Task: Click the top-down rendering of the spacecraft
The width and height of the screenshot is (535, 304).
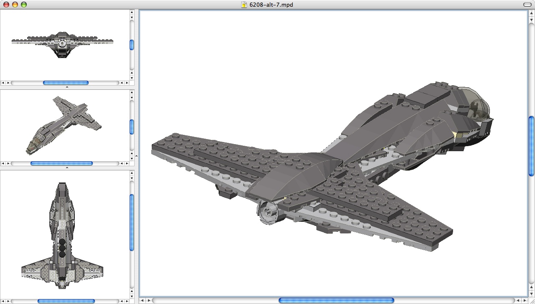Action: 63,234
